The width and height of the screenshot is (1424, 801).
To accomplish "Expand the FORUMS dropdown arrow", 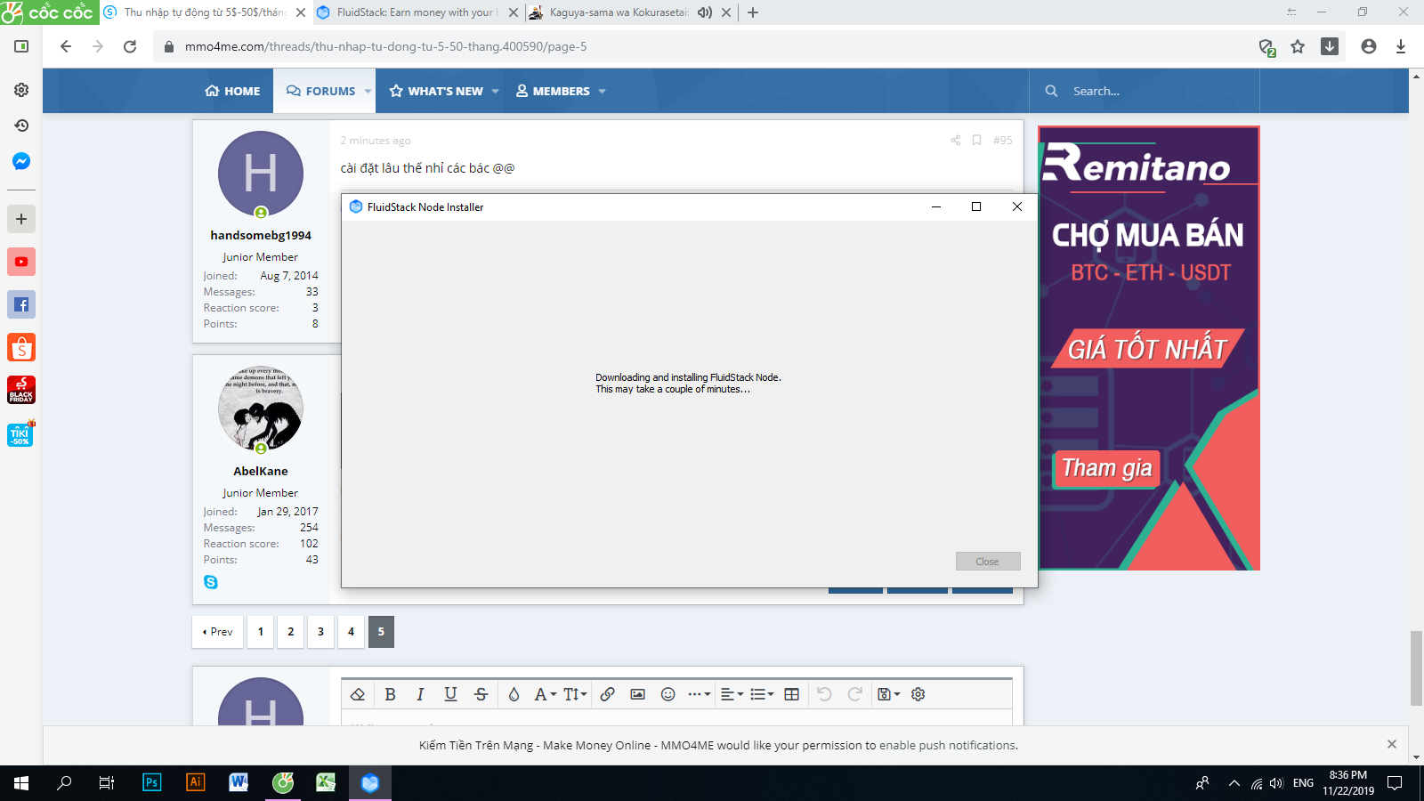I will coord(368,91).
